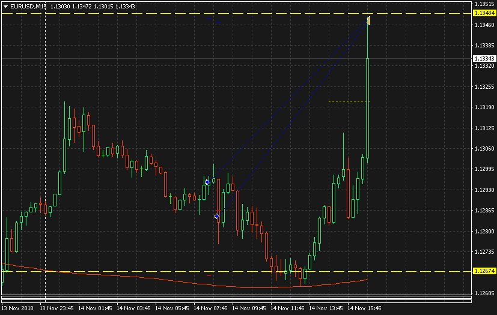Click the 1.12865 price scale label

(484, 211)
